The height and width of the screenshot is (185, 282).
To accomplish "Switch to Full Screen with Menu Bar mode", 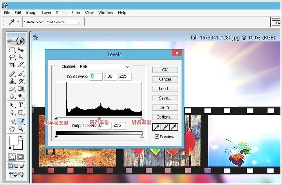I will 16,166.
